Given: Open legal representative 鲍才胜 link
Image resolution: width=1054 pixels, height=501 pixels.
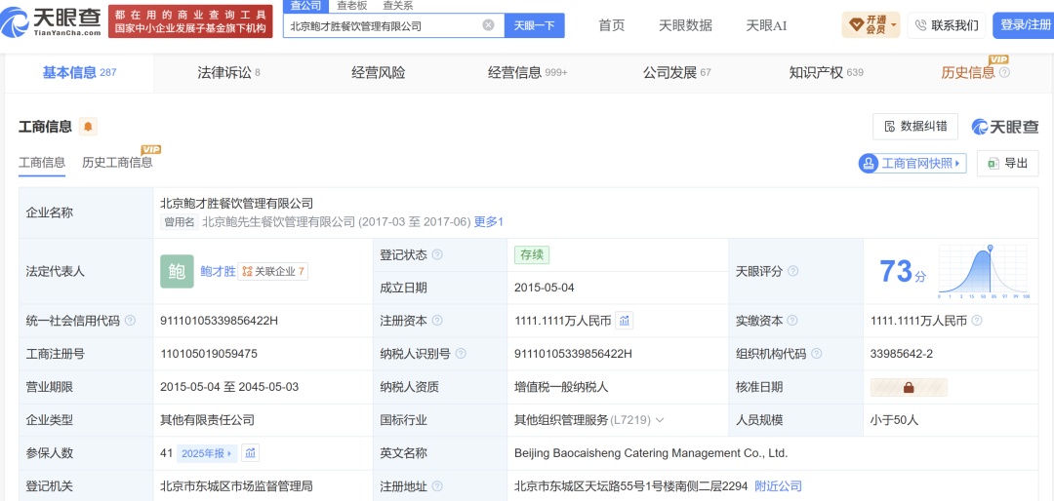Looking at the screenshot, I should tap(218, 271).
